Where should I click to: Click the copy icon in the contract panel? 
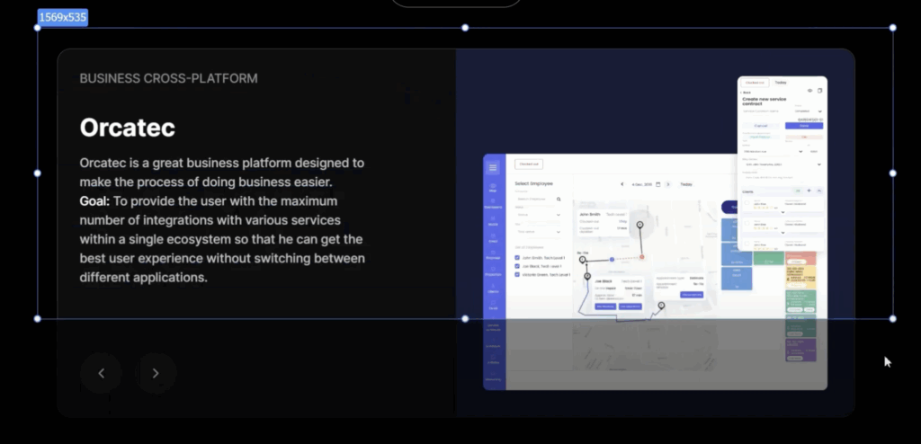pyautogui.click(x=819, y=91)
